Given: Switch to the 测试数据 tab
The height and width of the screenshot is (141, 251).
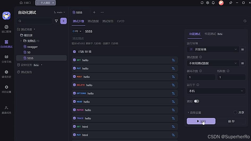Looking at the screenshot, I should pos(93,21).
